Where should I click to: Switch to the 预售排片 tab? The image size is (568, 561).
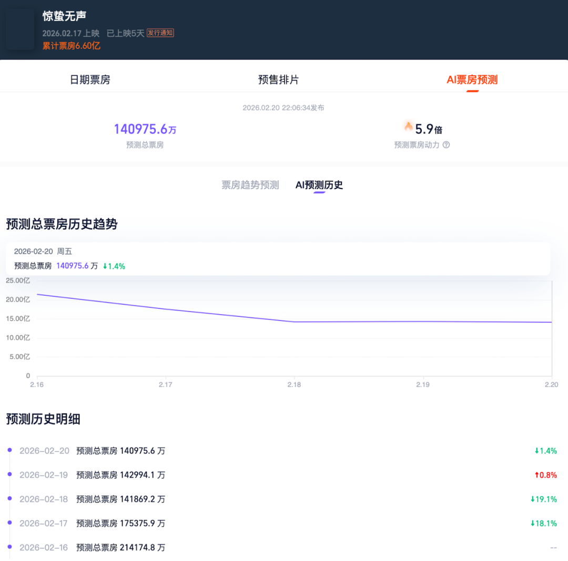(278, 79)
